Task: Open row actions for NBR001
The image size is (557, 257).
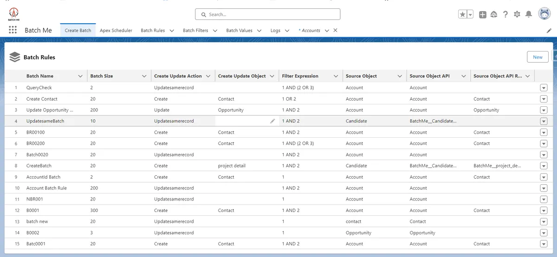Action: click(x=544, y=199)
